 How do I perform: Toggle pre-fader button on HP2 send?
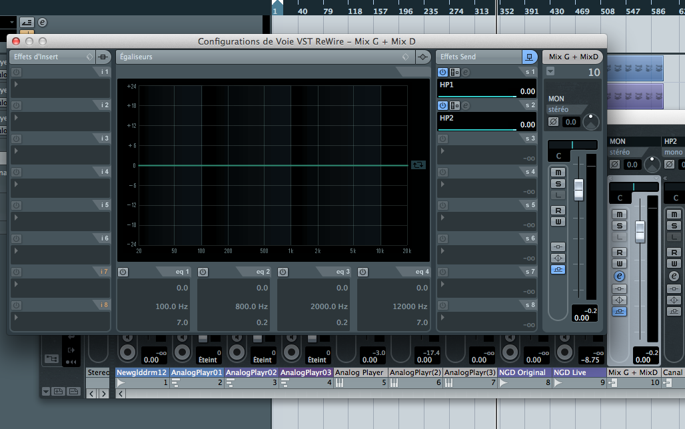coord(454,105)
